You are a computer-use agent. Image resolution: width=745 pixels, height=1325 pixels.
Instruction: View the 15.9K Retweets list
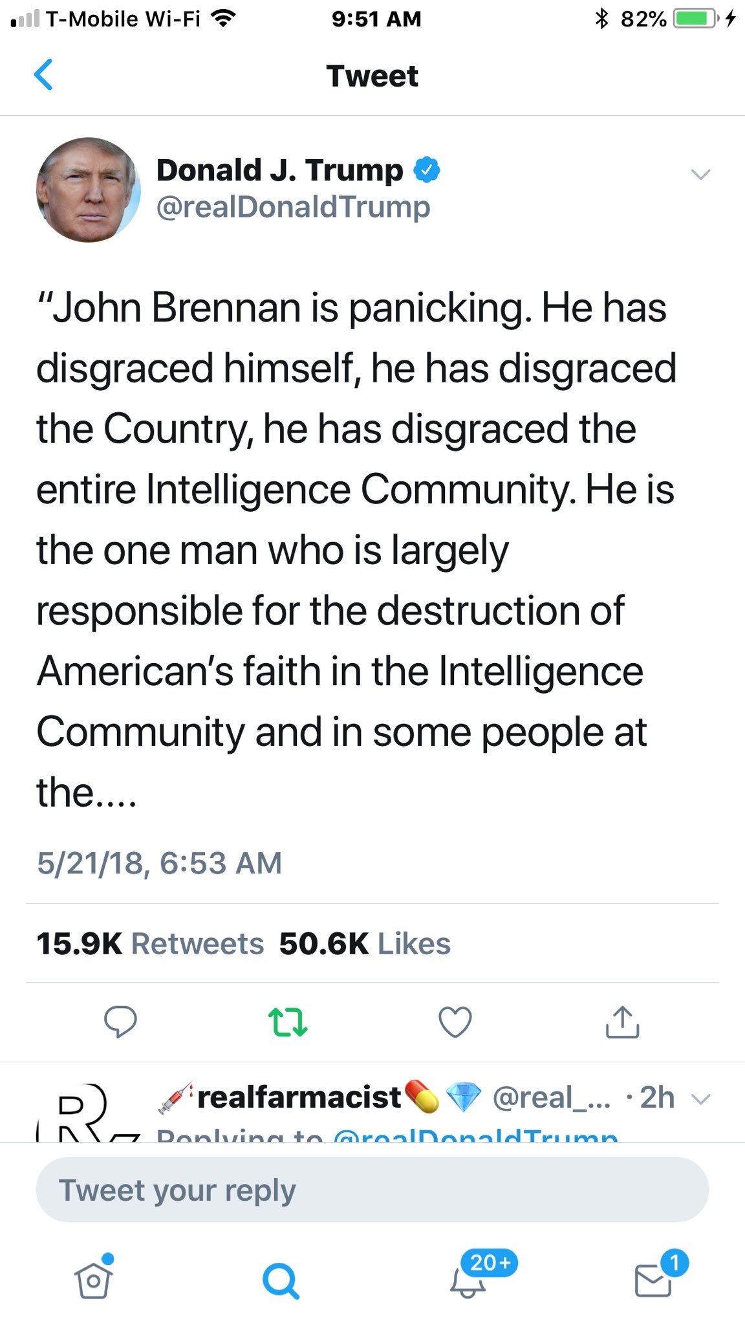click(x=150, y=944)
